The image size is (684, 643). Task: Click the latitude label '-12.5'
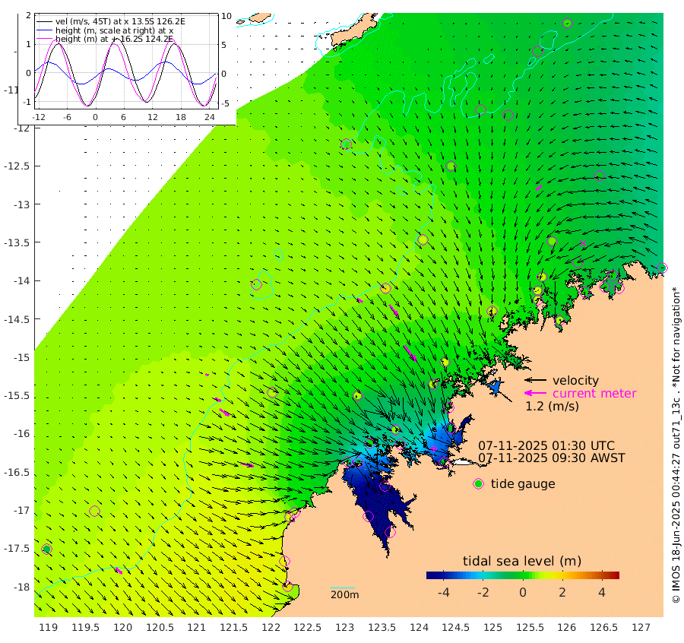pos(17,166)
